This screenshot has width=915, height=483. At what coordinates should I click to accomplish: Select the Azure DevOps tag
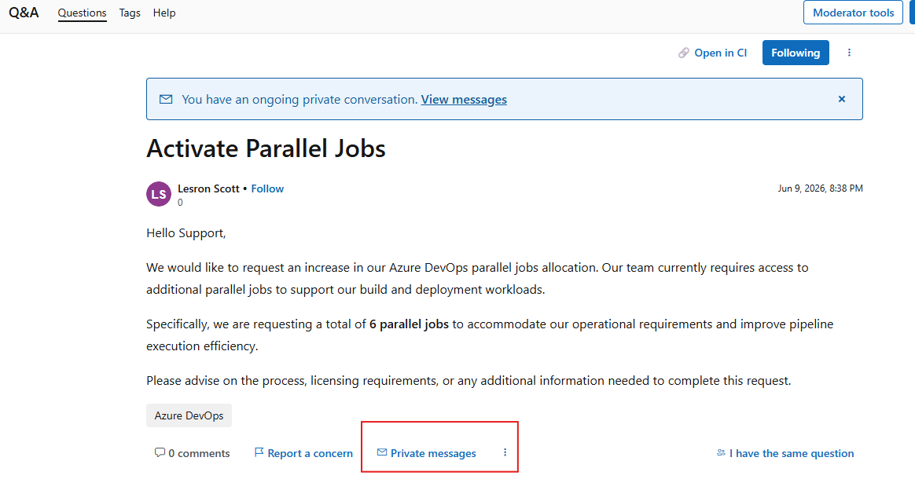click(189, 415)
